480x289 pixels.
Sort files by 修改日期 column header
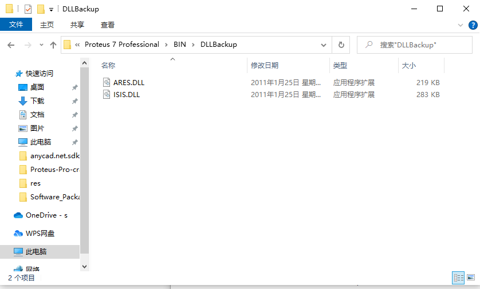[x=265, y=66]
